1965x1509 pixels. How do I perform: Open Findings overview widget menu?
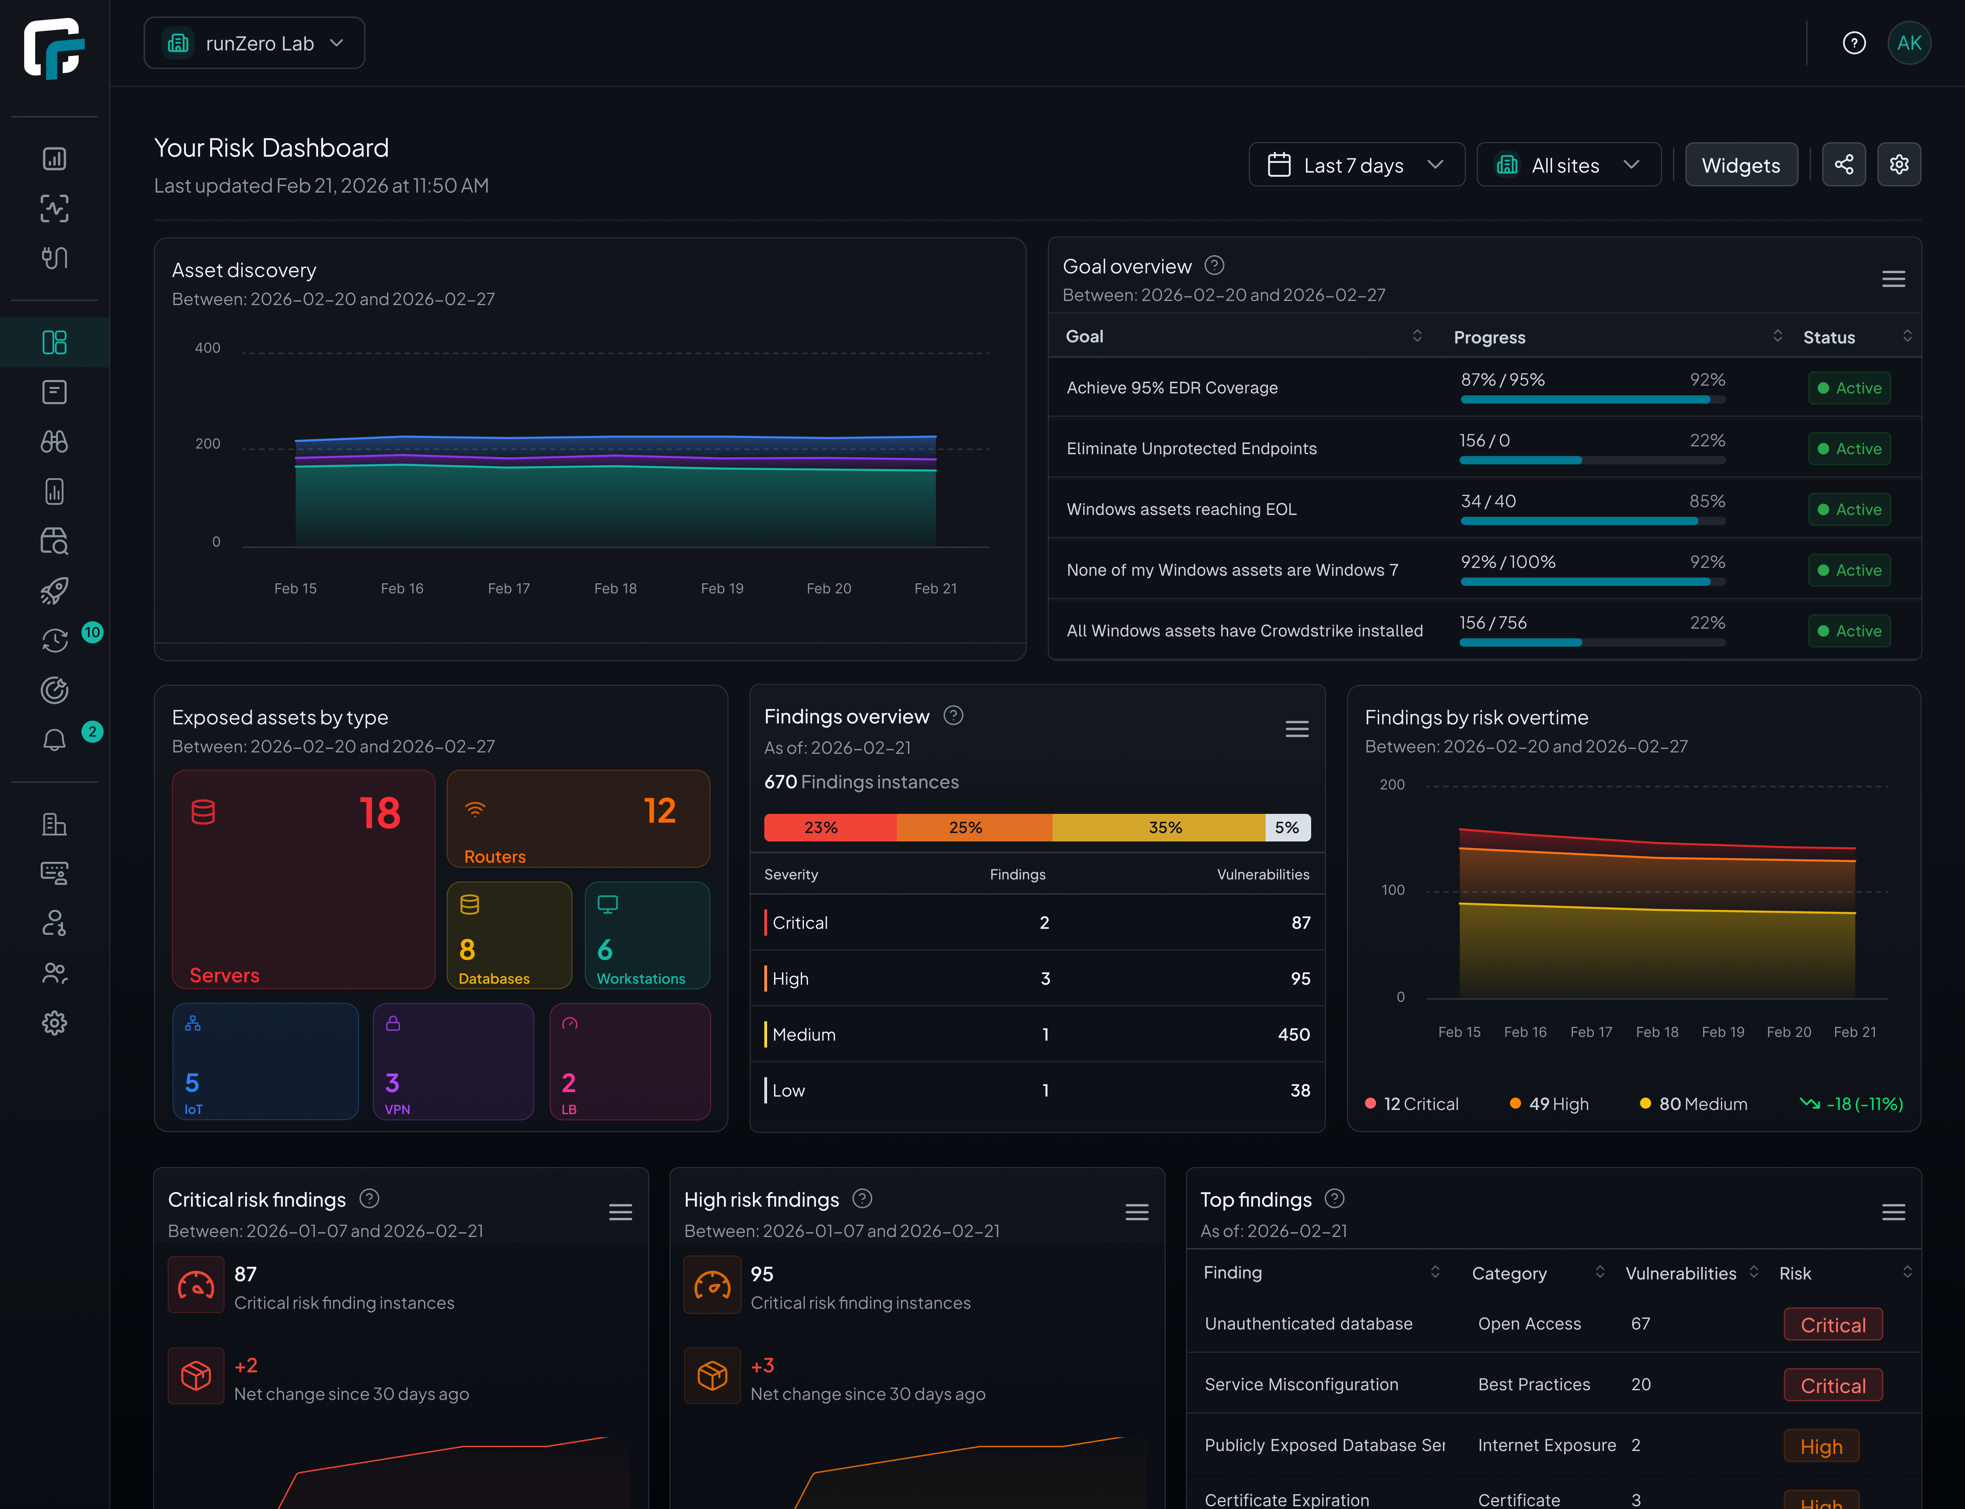tap(1297, 729)
